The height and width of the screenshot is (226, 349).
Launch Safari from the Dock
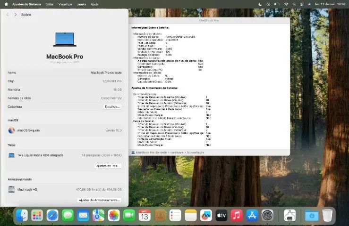pos(52,215)
